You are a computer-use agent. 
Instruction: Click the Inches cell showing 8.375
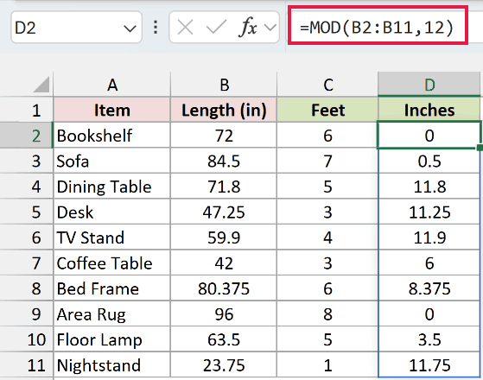click(429, 288)
